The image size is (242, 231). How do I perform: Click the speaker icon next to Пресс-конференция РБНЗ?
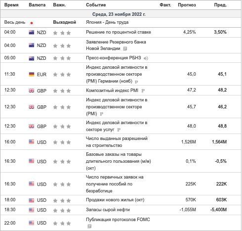point(146,58)
